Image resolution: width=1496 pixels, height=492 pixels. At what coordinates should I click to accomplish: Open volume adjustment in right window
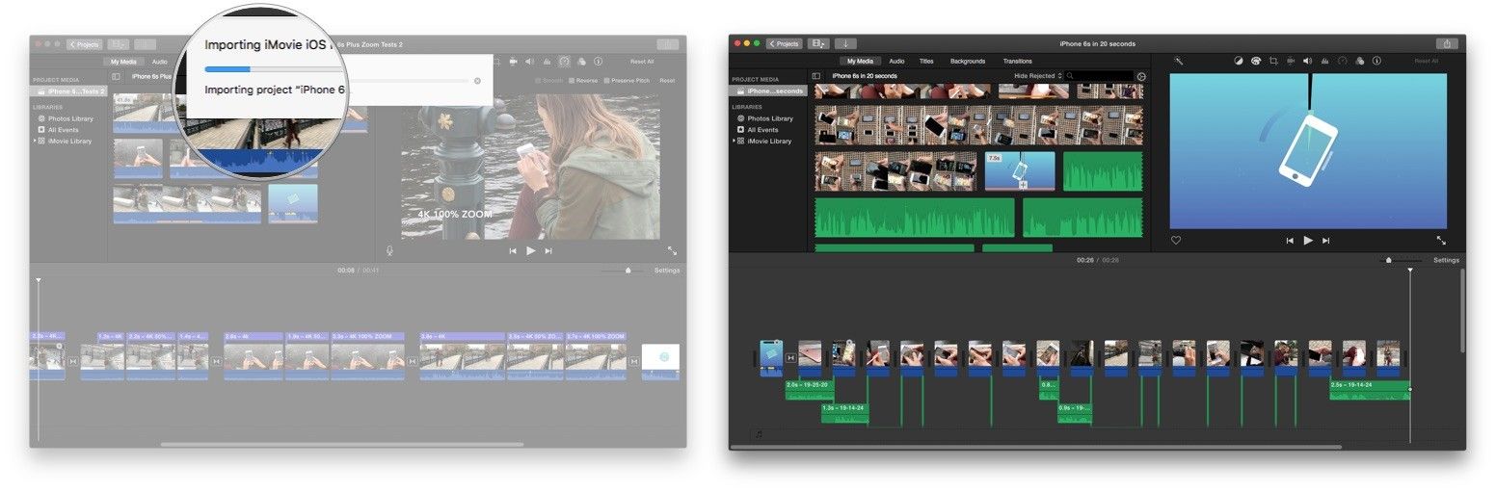1307,61
